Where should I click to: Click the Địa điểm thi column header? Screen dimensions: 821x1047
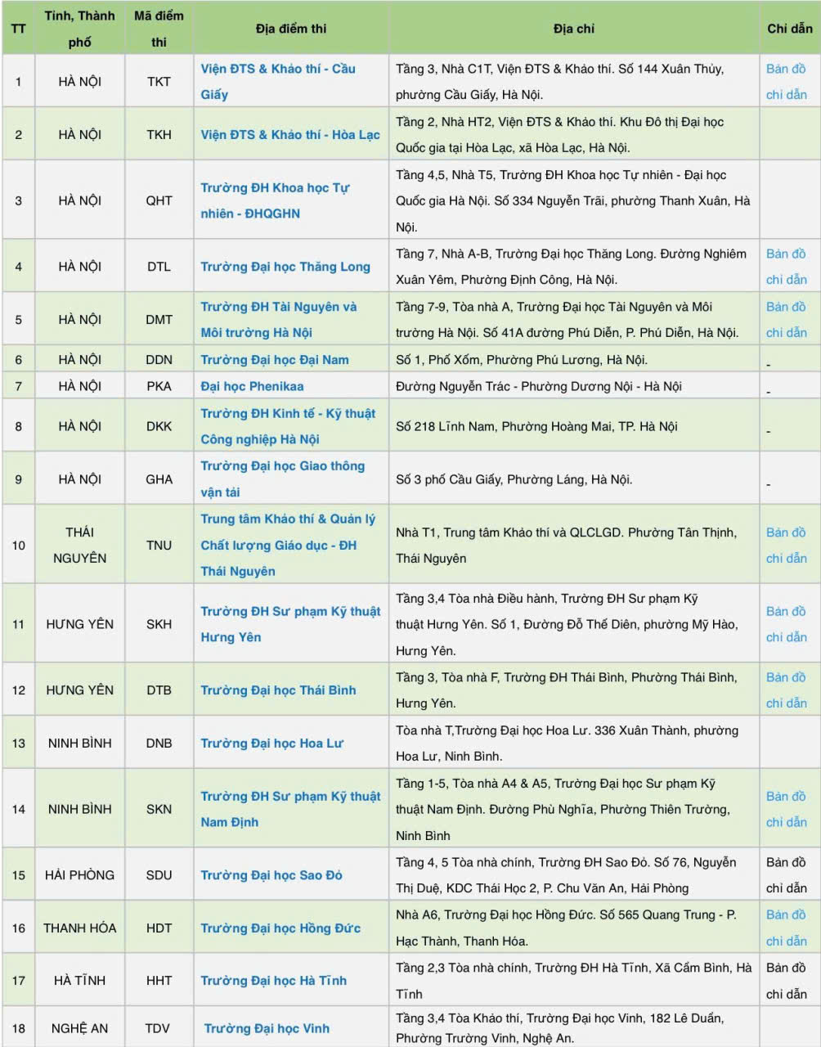(x=291, y=29)
